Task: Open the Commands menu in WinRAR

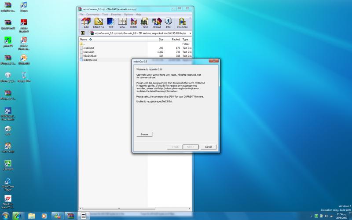Action: (x=93, y=15)
